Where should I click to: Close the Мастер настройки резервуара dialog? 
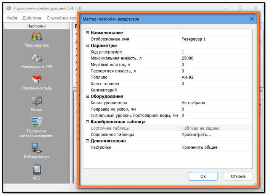tap(252, 19)
